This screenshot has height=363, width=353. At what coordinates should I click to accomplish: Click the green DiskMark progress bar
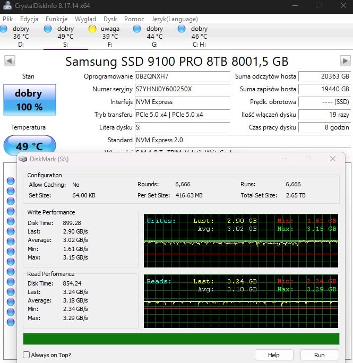[181, 339]
